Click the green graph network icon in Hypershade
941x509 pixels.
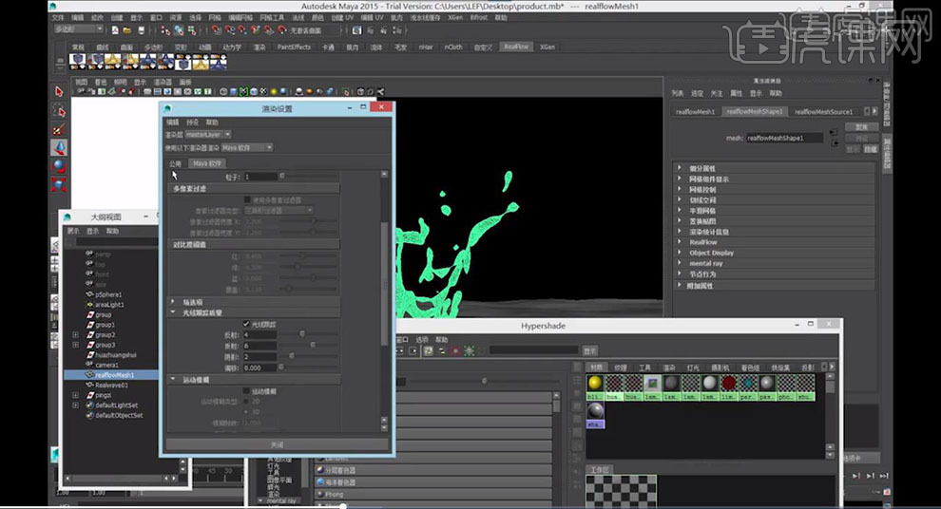(470, 350)
